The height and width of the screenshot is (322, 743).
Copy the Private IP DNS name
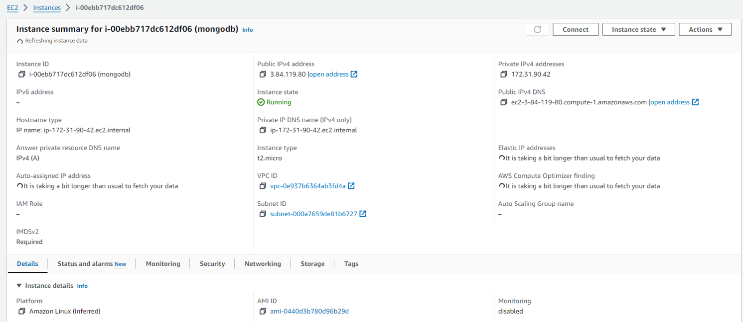[263, 130]
